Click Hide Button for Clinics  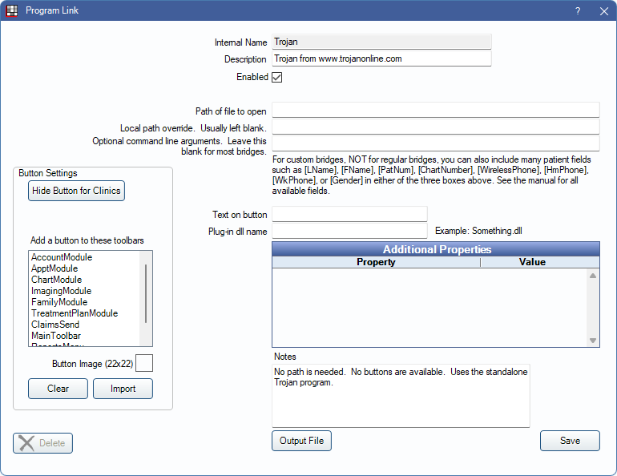pyautogui.click(x=77, y=191)
